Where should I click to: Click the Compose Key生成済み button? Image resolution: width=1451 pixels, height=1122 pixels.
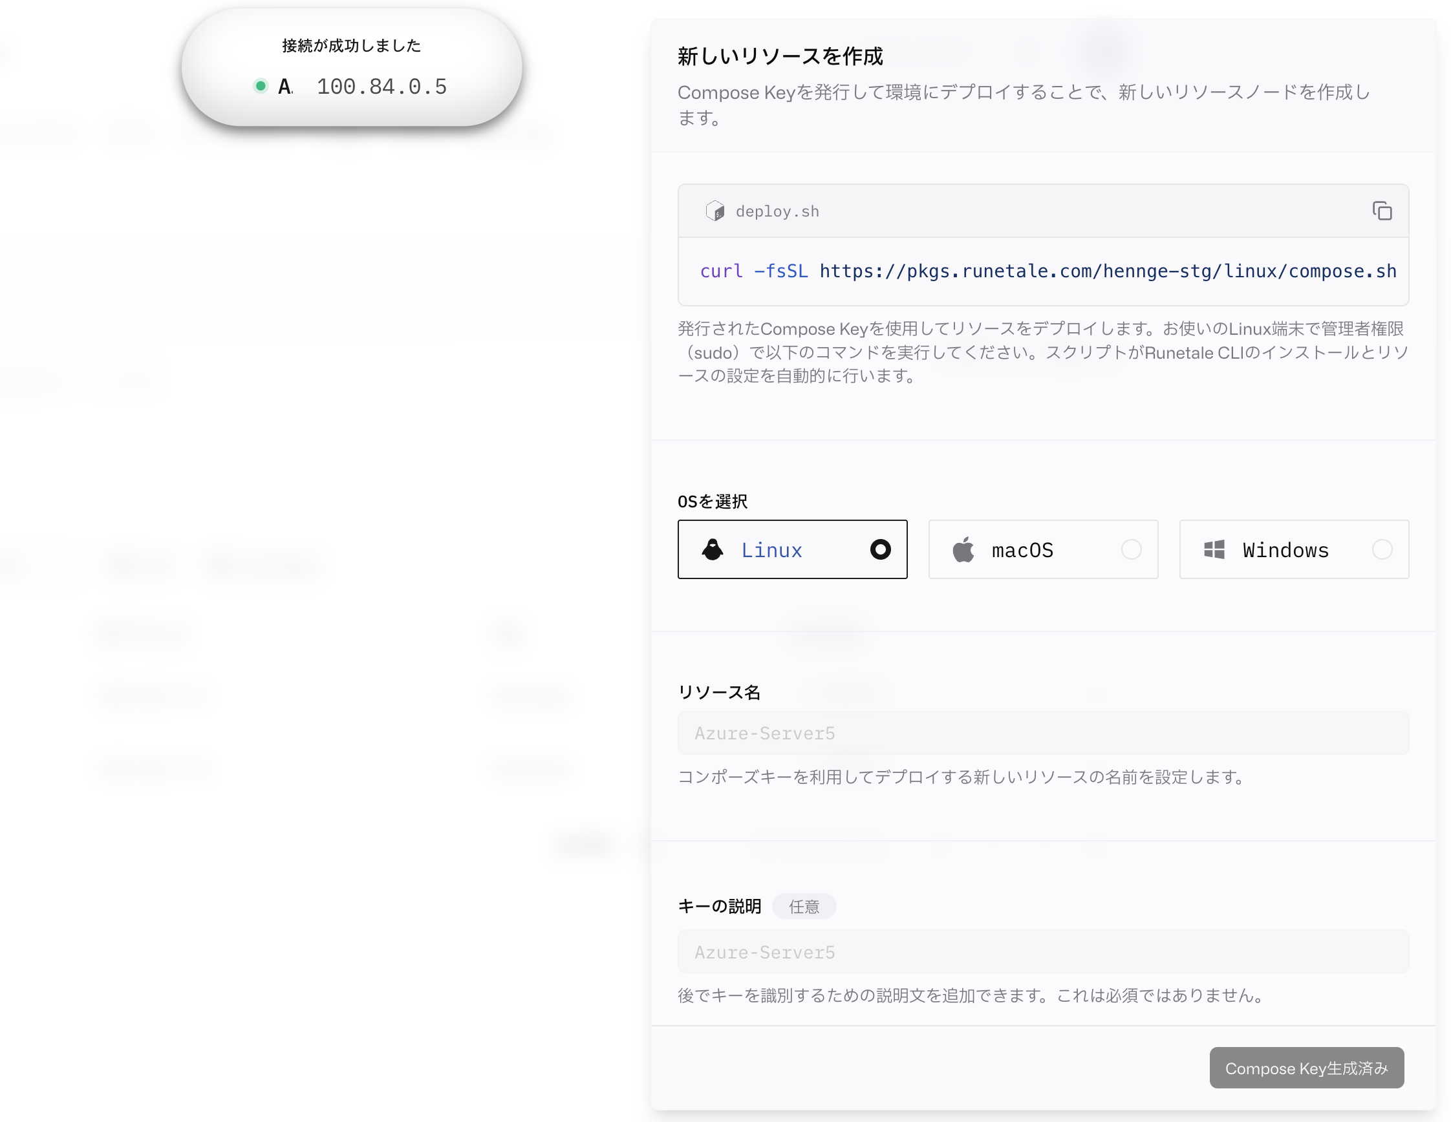coord(1306,1068)
